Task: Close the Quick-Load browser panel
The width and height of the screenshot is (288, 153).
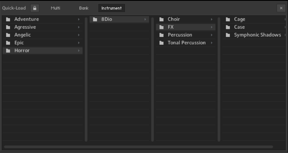Action: pyautogui.click(x=281, y=8)
